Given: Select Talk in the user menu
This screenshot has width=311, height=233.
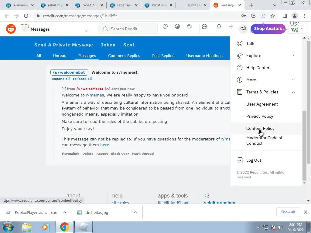Looking at the screenshot, I should coord(266,43).
